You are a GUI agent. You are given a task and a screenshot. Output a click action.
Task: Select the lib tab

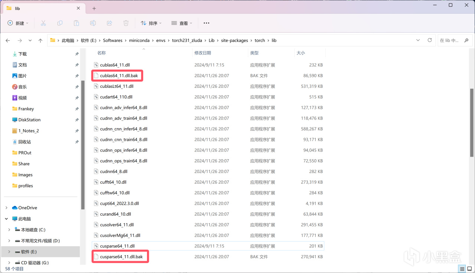pos(44,8)
